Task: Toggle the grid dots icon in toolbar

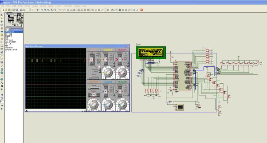Action: pos(33,10)
